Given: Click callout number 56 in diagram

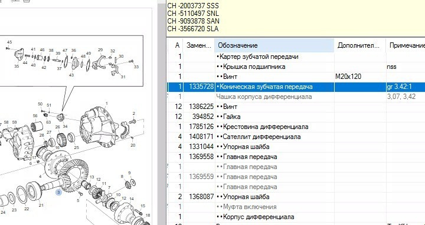Looking at the screenshot, I should 35,116.
